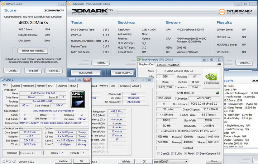Switch to the Sensors tab in GPU-Z
This screenshot has height=164, width=258.
[161, 65]
